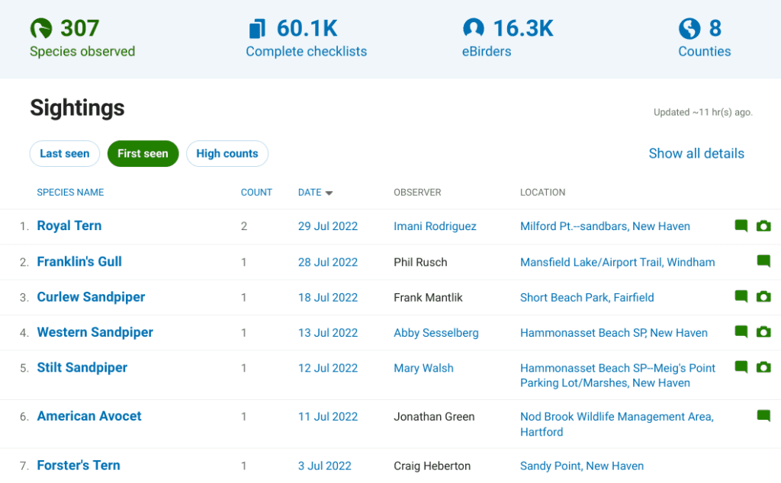View observer Mary Walsh's profile
The image size is (781, 483).
(x=423, y=368)
